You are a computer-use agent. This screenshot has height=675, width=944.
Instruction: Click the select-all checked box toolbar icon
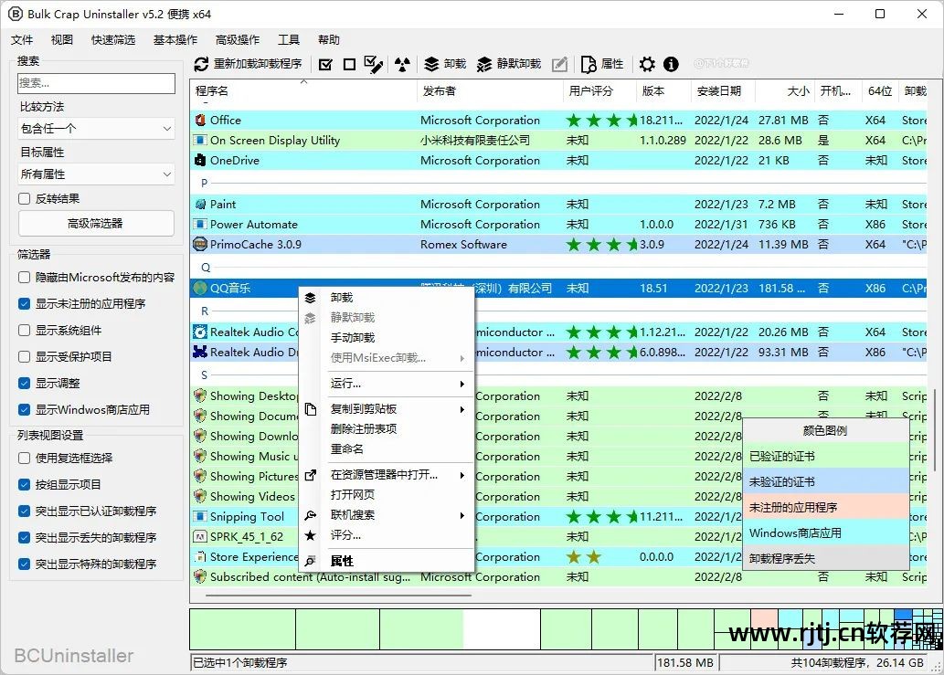[325, 64]
